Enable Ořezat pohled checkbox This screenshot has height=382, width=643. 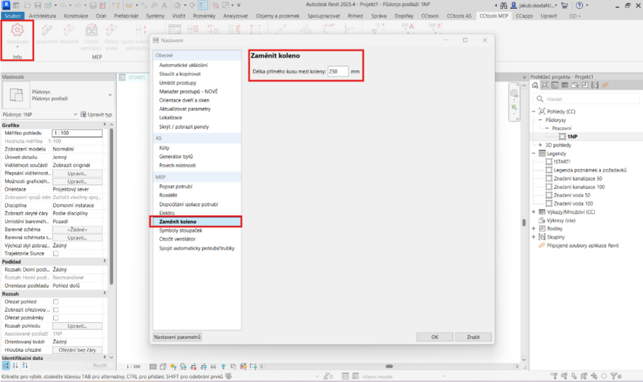click(x=56, y=302)
